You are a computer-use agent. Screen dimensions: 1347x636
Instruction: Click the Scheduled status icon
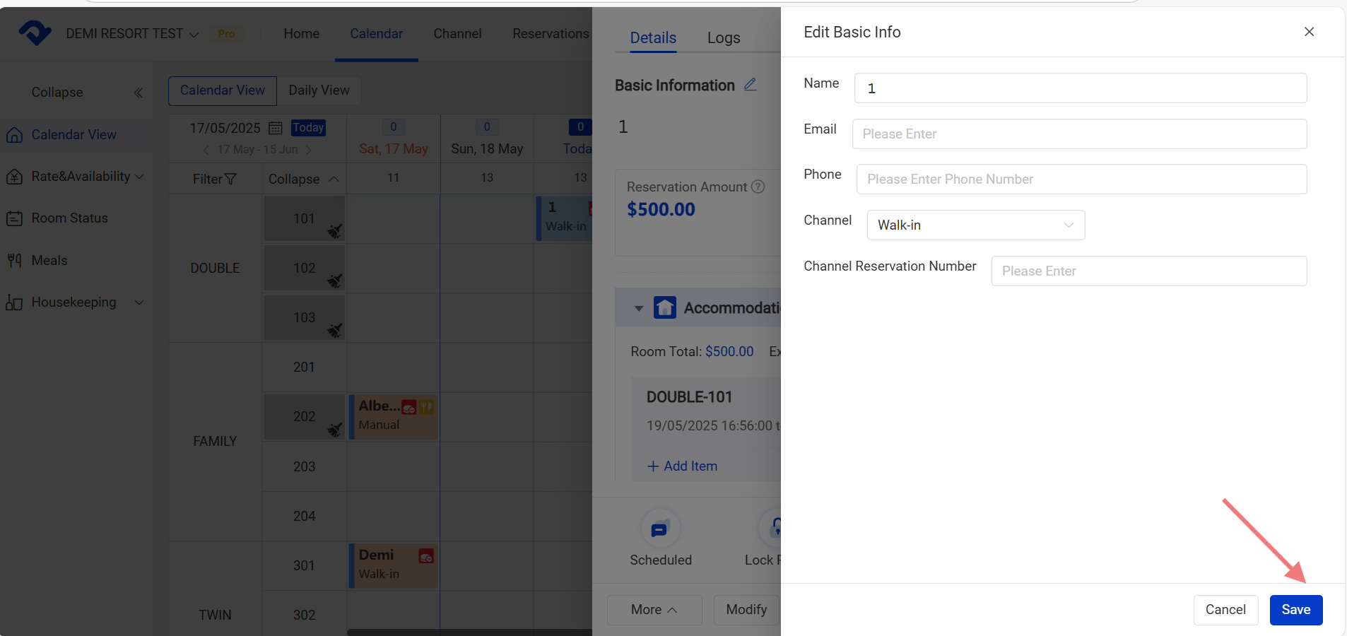point(659,529)
